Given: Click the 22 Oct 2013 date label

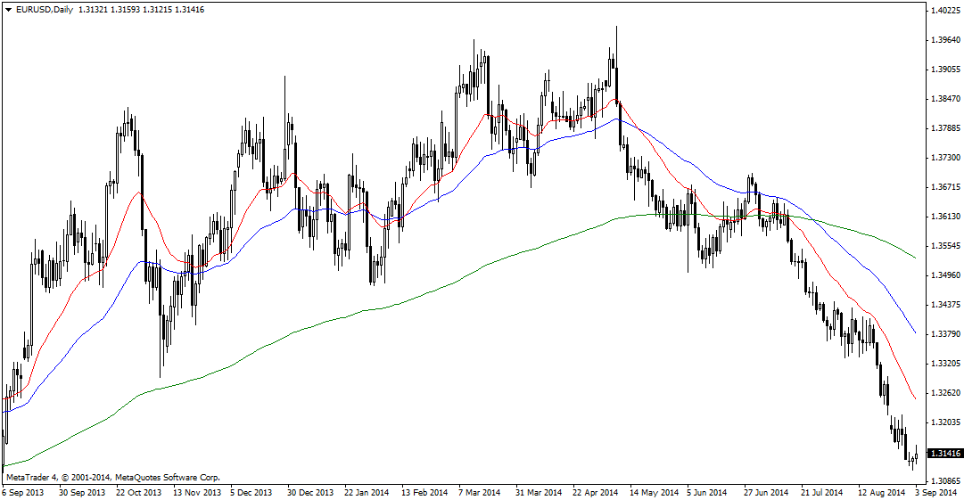Looking at the screenshot, I should (x=138, y=493).
